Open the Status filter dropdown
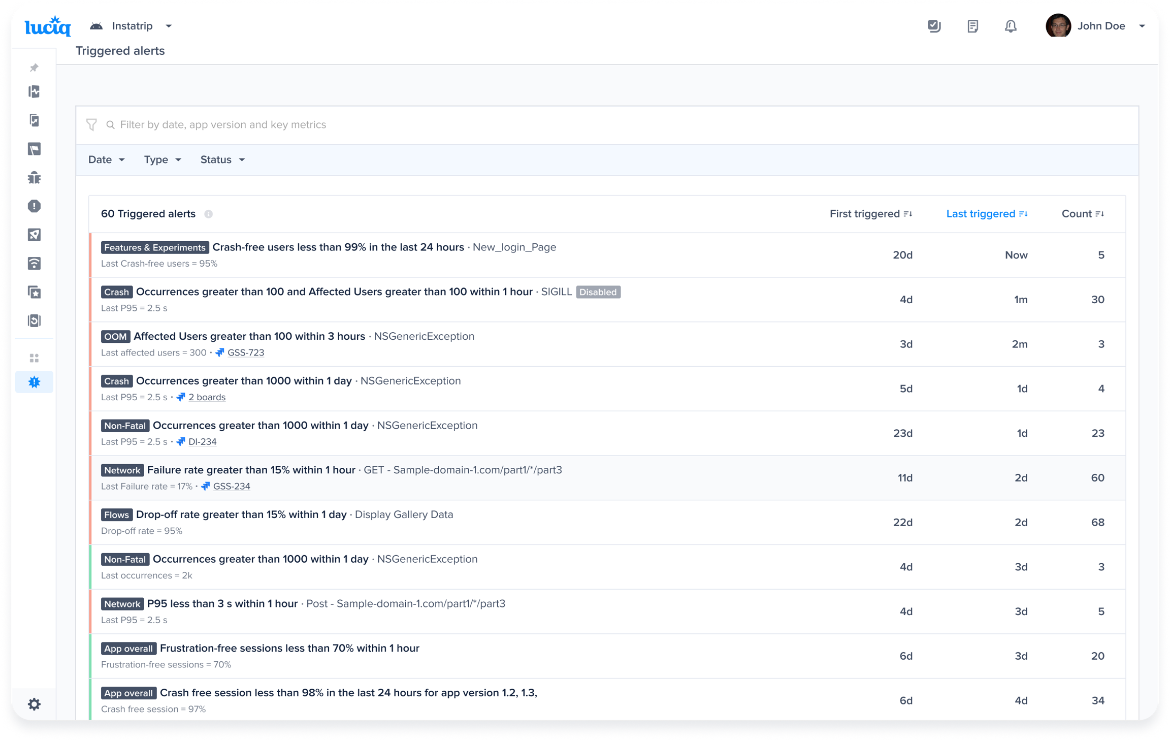The height and width of the screenshot is (740, 1170). coord(222,160)
